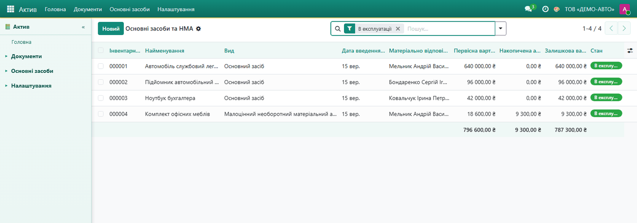
Task: Open the apps grid menu icon
Action: point(10,9)
